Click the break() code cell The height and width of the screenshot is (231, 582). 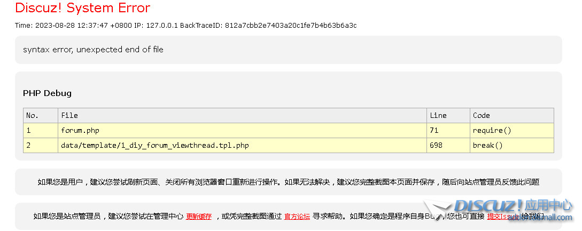pos(512,145)
